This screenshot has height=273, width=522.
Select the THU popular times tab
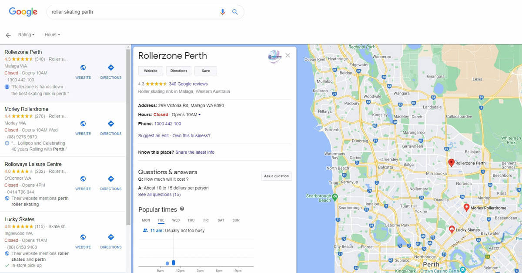click(191, 220)
